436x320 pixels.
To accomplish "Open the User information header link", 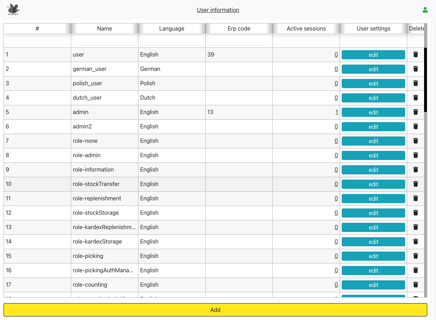I will pyautogui.click(x=218, y=10).
